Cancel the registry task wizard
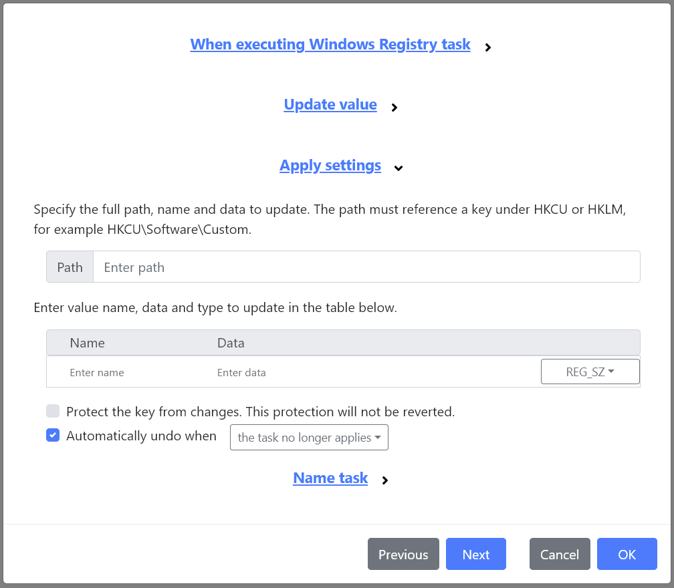This screenshot has width=674, height=588. tap(559, 554)
